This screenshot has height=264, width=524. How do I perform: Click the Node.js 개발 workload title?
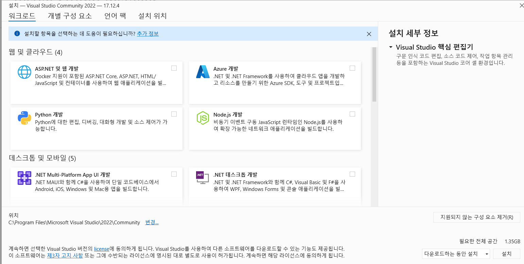coord(228,115)
